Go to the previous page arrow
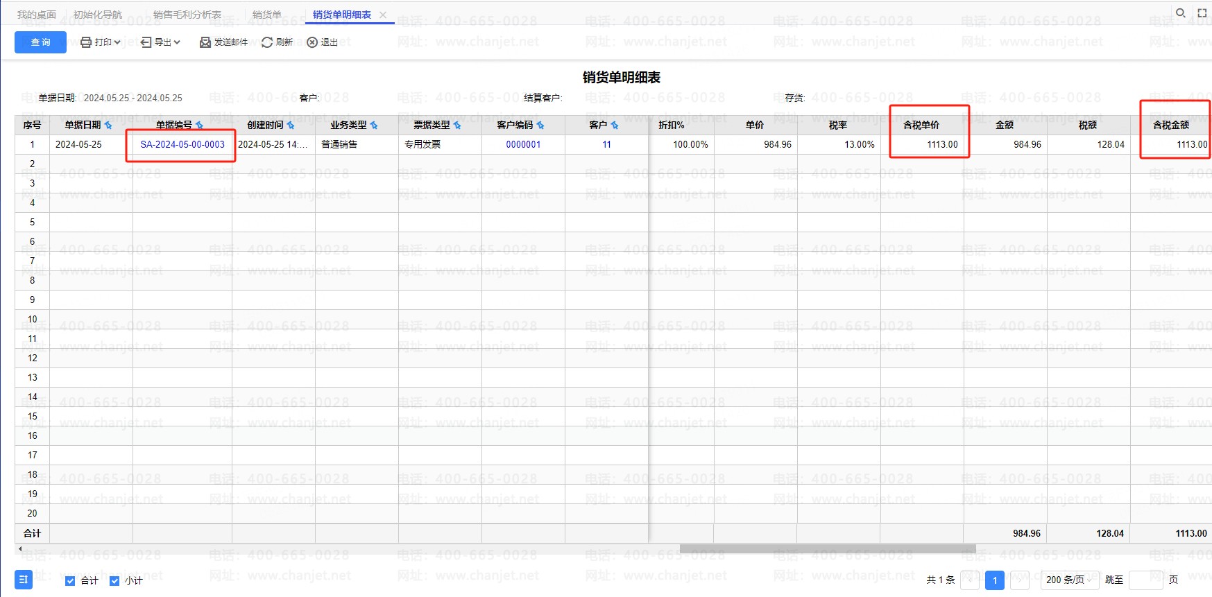This screenshot has width=1212, height=597. [970, 580]
